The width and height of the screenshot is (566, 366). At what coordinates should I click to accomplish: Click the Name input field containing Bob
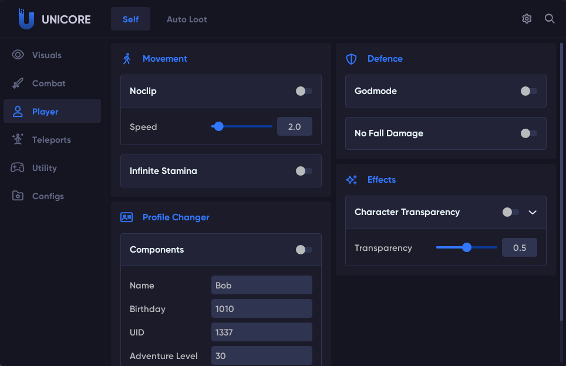261,286
